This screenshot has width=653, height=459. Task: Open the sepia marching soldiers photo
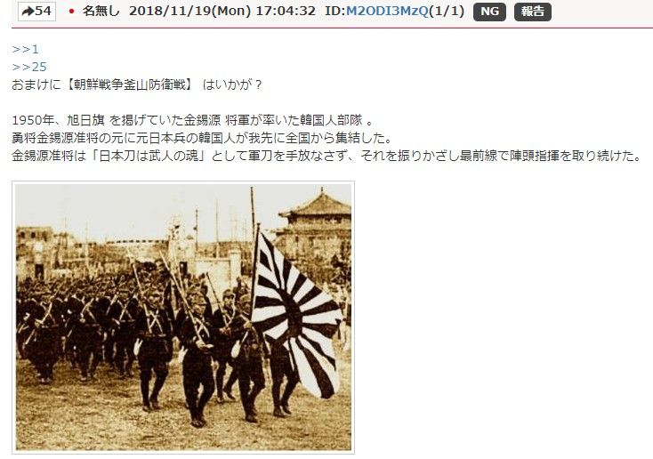click(183, 318)
